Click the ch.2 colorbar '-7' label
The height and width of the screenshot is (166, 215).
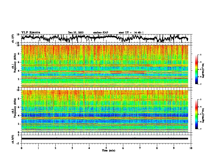(x=200, y=129)
